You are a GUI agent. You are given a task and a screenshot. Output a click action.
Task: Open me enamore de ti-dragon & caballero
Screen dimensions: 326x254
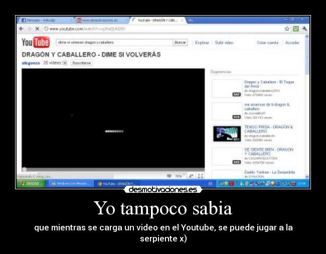click(x=267, y=107)
